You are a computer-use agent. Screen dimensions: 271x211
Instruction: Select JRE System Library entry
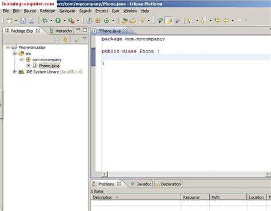pyautogui.click(x=54, y=72)
